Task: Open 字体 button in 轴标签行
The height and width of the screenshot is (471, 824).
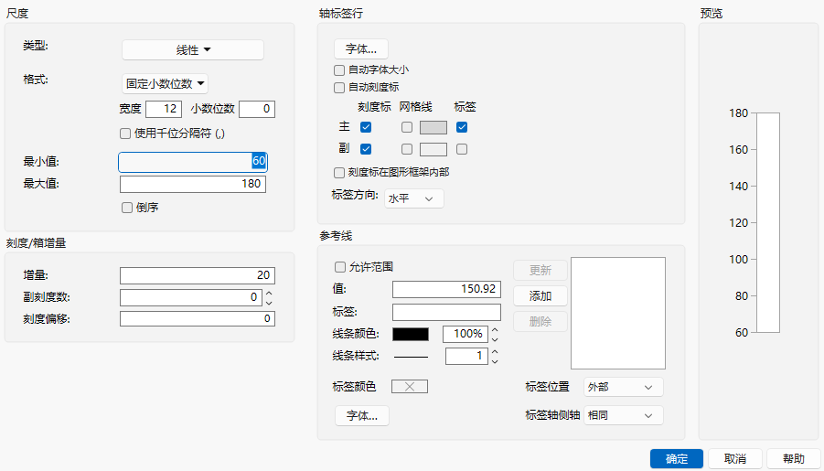Action: tap(361, 48)
